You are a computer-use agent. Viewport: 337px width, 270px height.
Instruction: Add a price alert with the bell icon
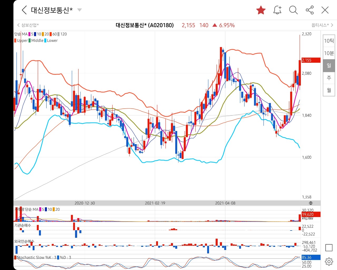click(277, 10)
